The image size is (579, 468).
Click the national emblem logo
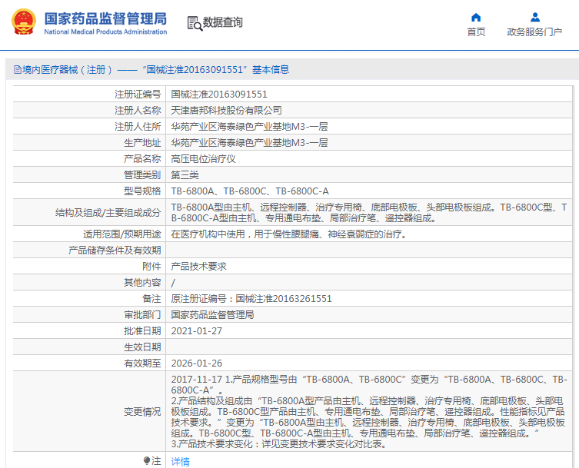pyautogui.click(x=24, y=22)
